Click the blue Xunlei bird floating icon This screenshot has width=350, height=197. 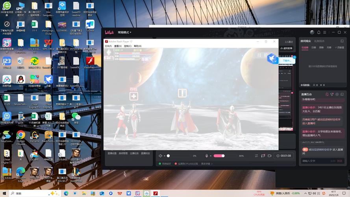[x=272, y=58]
